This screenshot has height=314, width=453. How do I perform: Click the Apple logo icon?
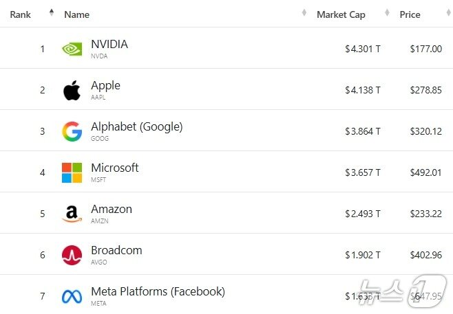click(x=72, y=90)
